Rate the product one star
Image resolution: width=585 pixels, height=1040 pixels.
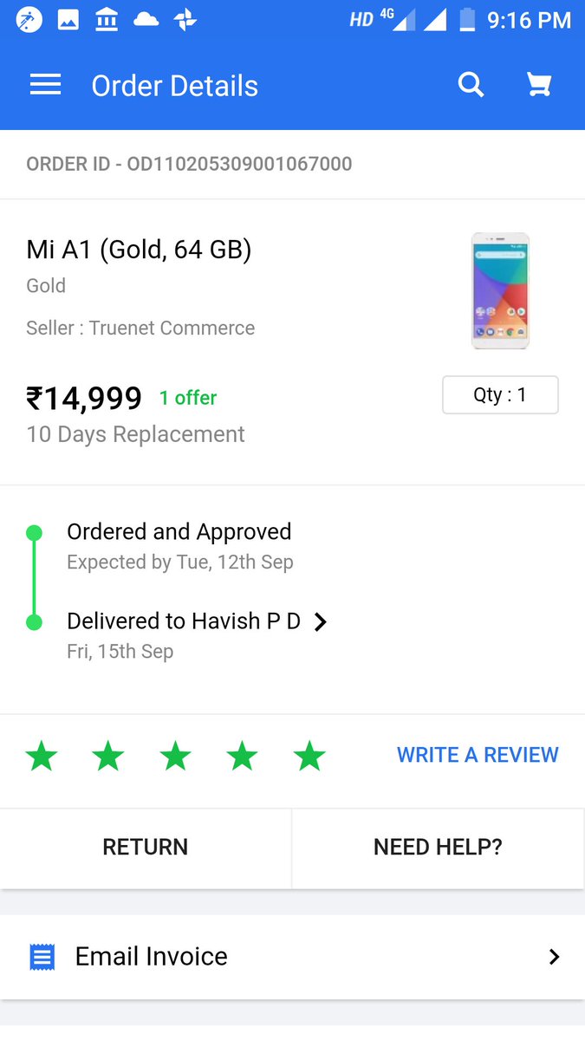pyautogui.click(x=42, y=756)
